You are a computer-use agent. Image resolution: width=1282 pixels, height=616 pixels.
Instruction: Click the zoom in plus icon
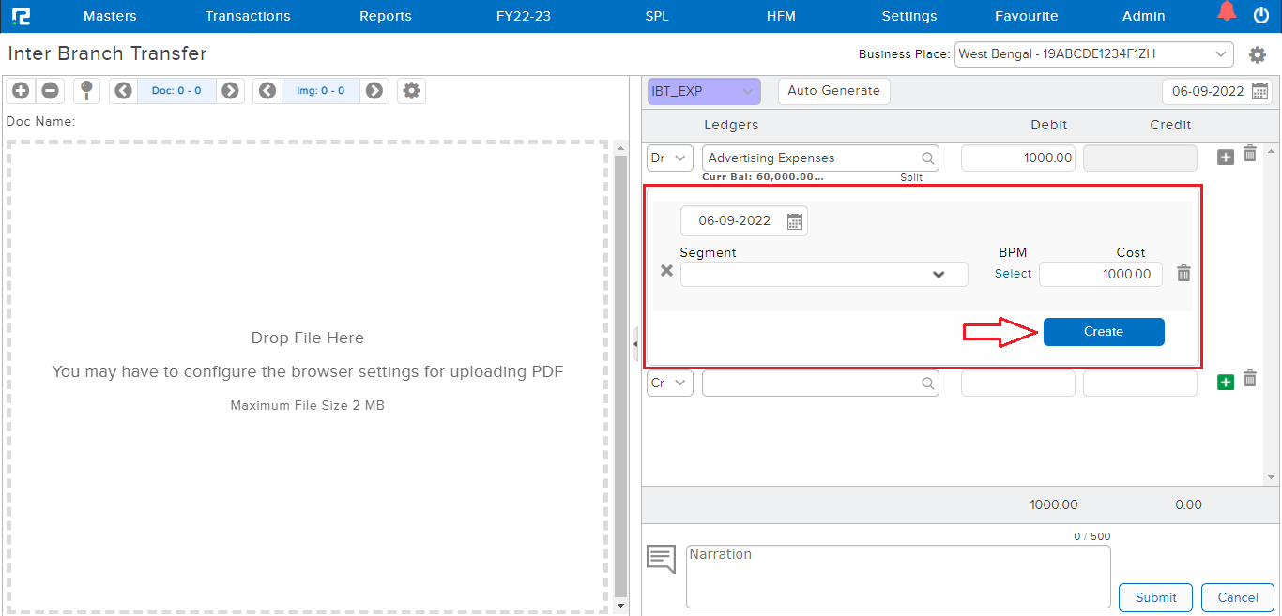pos(21,91)
